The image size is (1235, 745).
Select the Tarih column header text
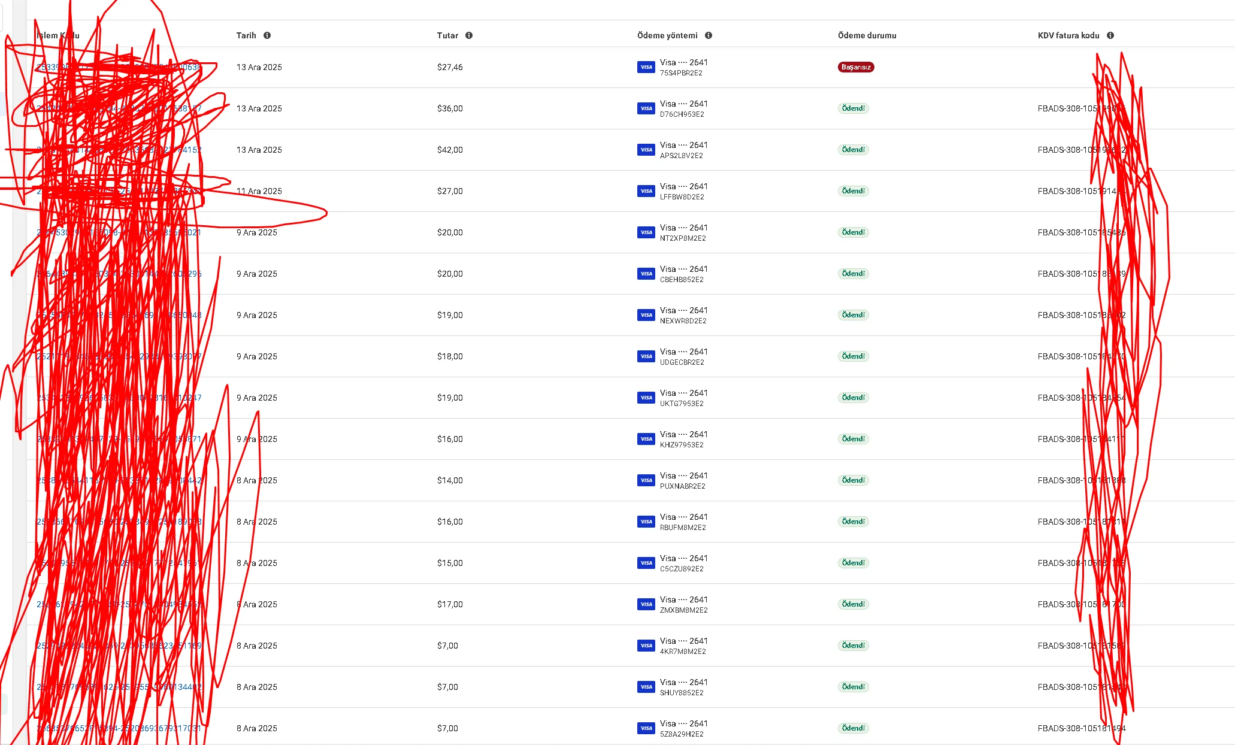pyautogui.click(x=246, y=35)
